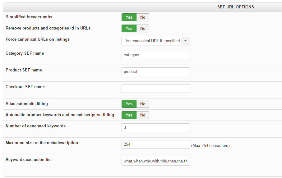
Task: Enable automatic product keywords and metadescription
Action: point(129,115)
